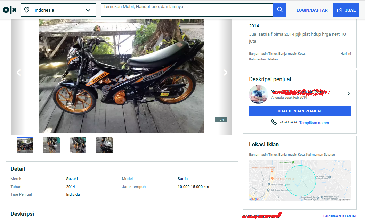
Task: Select the first motorcycle thumbnail
Action: coord(25,145)
